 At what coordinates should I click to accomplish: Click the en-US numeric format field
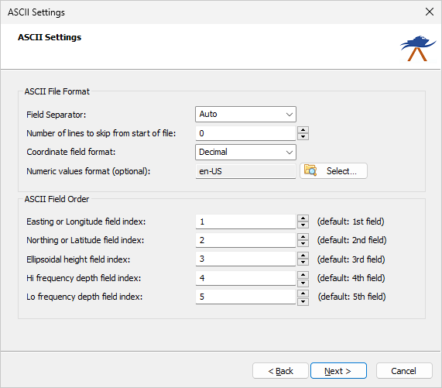click(x=245, y=171)
